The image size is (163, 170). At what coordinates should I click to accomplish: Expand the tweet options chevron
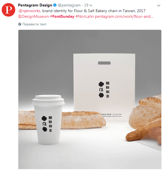click(159, 5)
